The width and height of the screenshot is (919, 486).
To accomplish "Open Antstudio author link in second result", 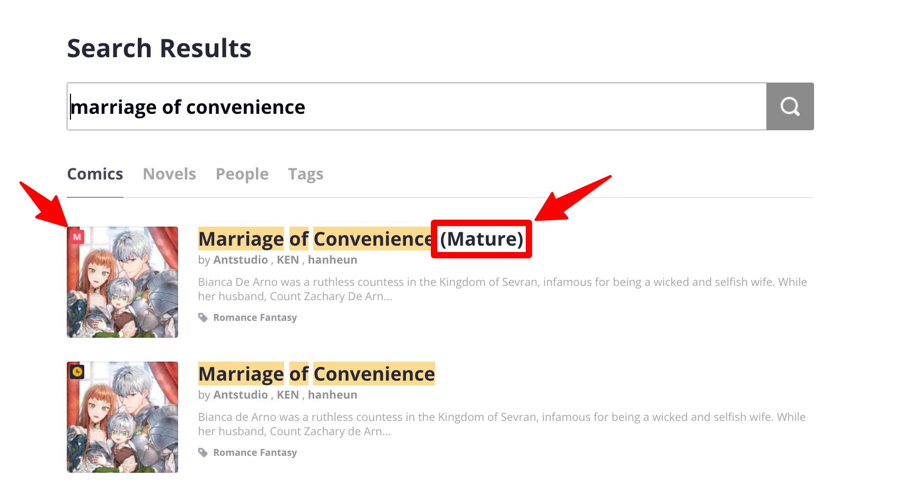I will coord(241,395).
